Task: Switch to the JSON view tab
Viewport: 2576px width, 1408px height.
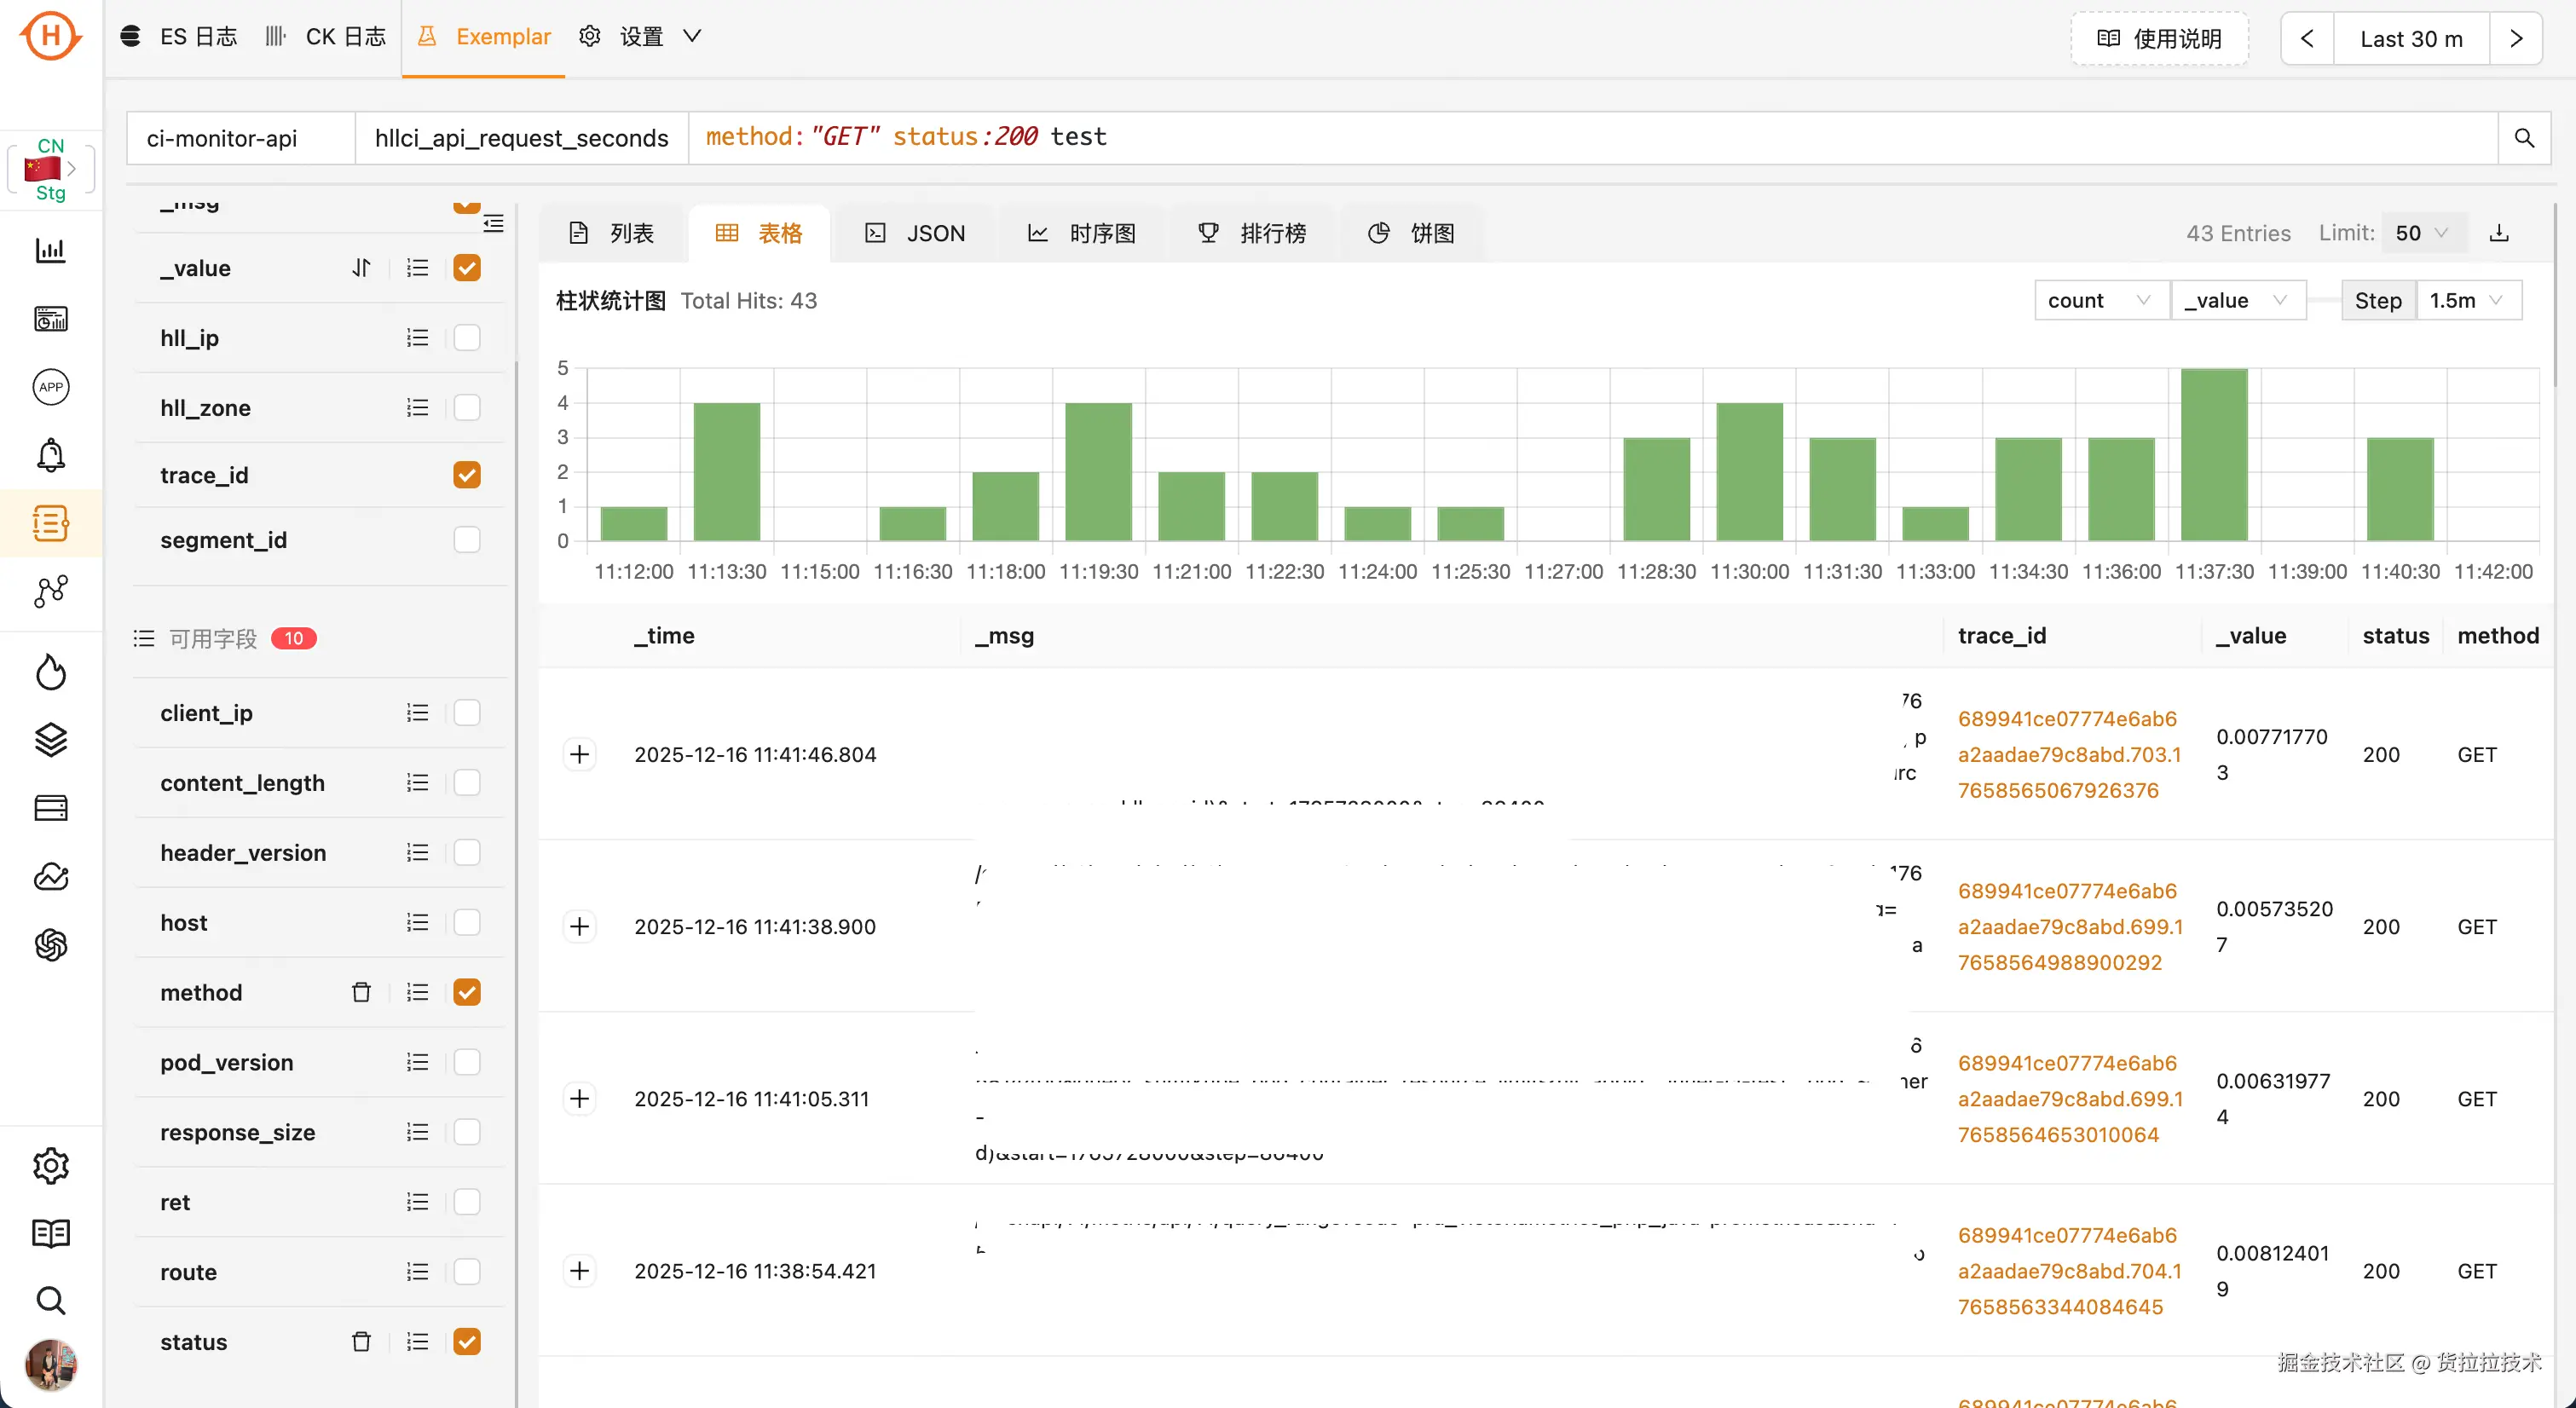Action: click(x=915, y=233)
